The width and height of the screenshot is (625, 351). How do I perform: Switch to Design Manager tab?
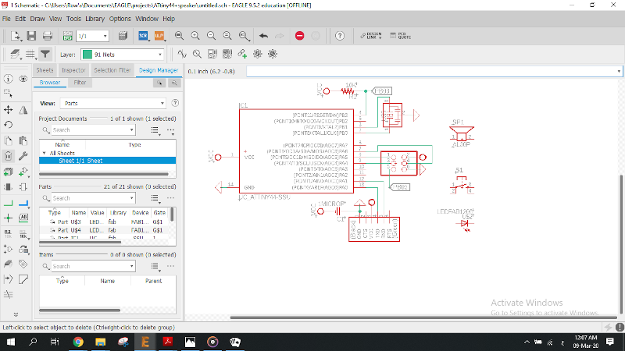[159, 70]
